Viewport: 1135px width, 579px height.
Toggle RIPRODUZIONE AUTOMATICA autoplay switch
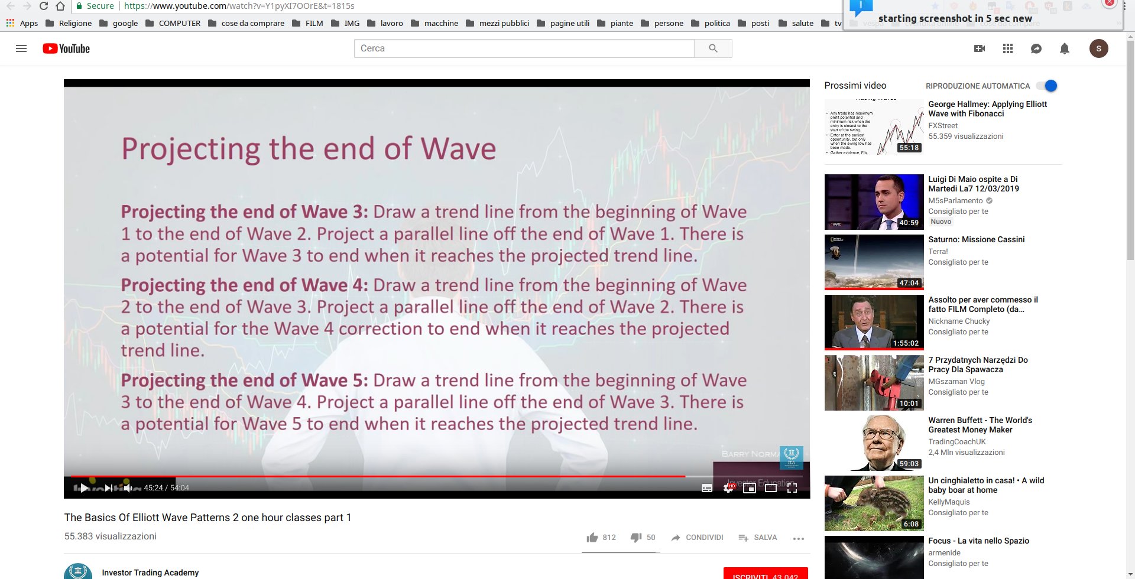click(x=1046, y=86)
